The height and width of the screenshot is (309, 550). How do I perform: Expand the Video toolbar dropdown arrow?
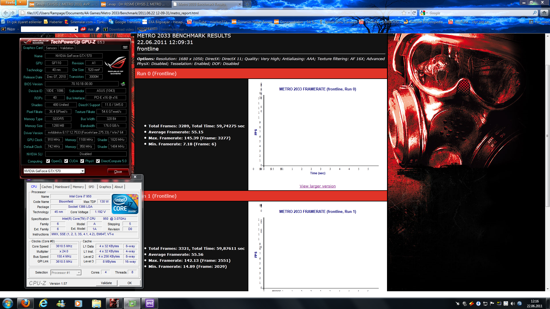(x=18, y=29)
